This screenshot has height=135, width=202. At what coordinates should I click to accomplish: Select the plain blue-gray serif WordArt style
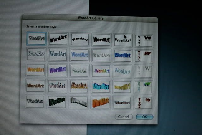58,55
